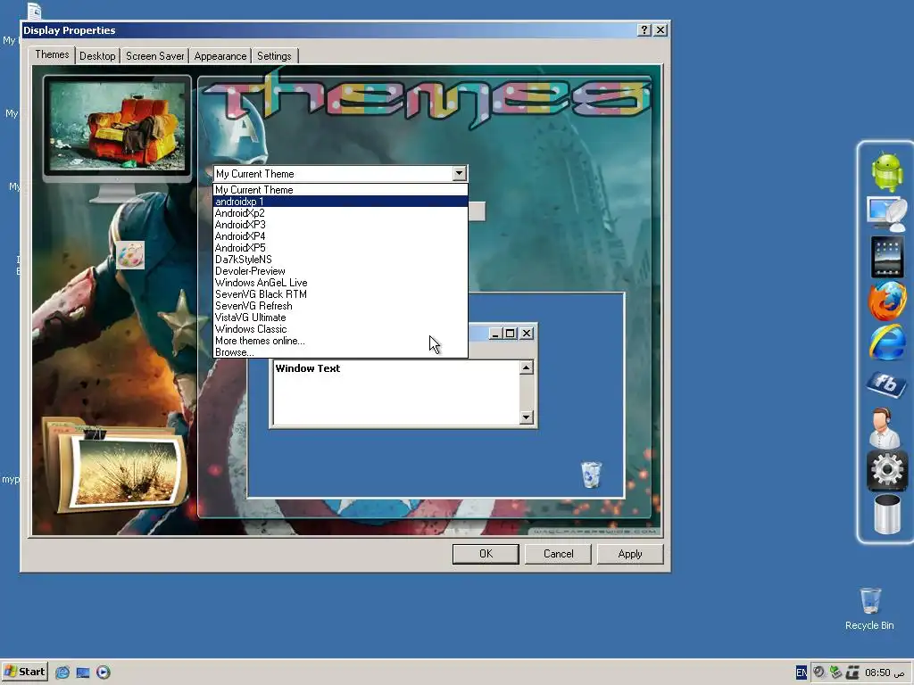Choose AndroidXP4 theme from the list
This screenshot has height=685, width=914.
click(x=340, y=236)
